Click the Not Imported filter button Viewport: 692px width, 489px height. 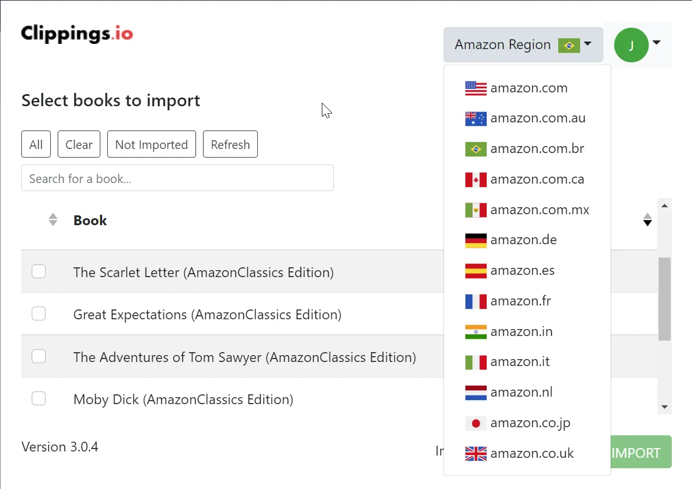pos(152,144)
